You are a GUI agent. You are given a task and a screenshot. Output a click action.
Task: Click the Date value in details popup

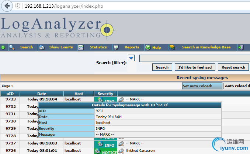[109, 117]
